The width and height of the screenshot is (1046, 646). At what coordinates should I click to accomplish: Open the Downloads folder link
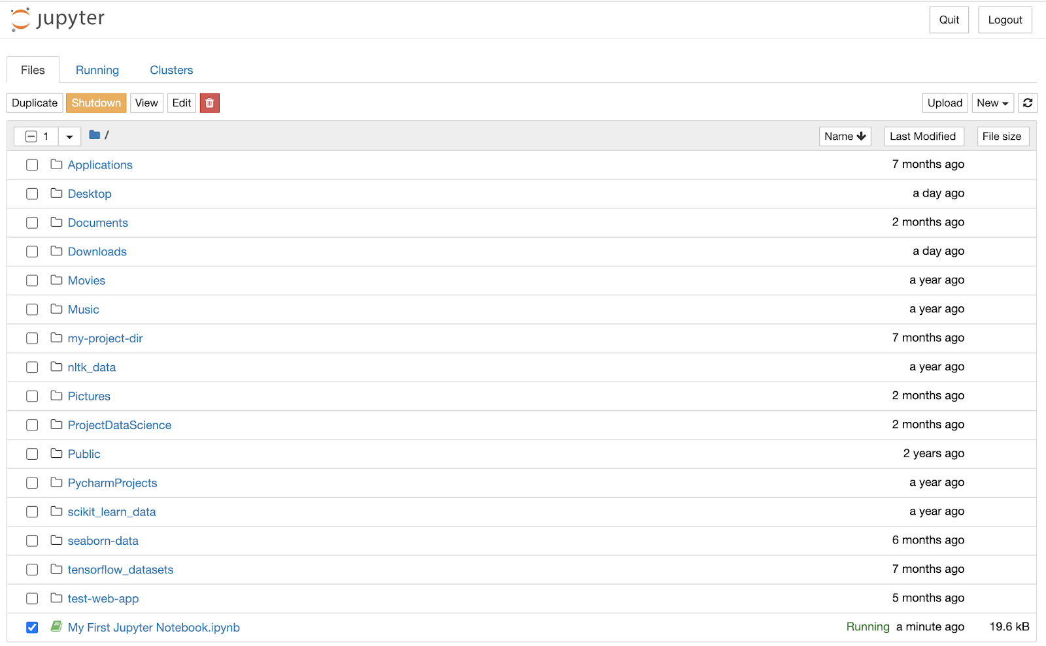click(97, 252)
